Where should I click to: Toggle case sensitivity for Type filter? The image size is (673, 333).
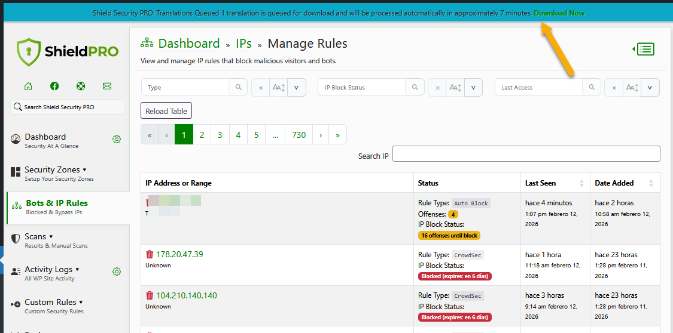(x=279, y=87)
